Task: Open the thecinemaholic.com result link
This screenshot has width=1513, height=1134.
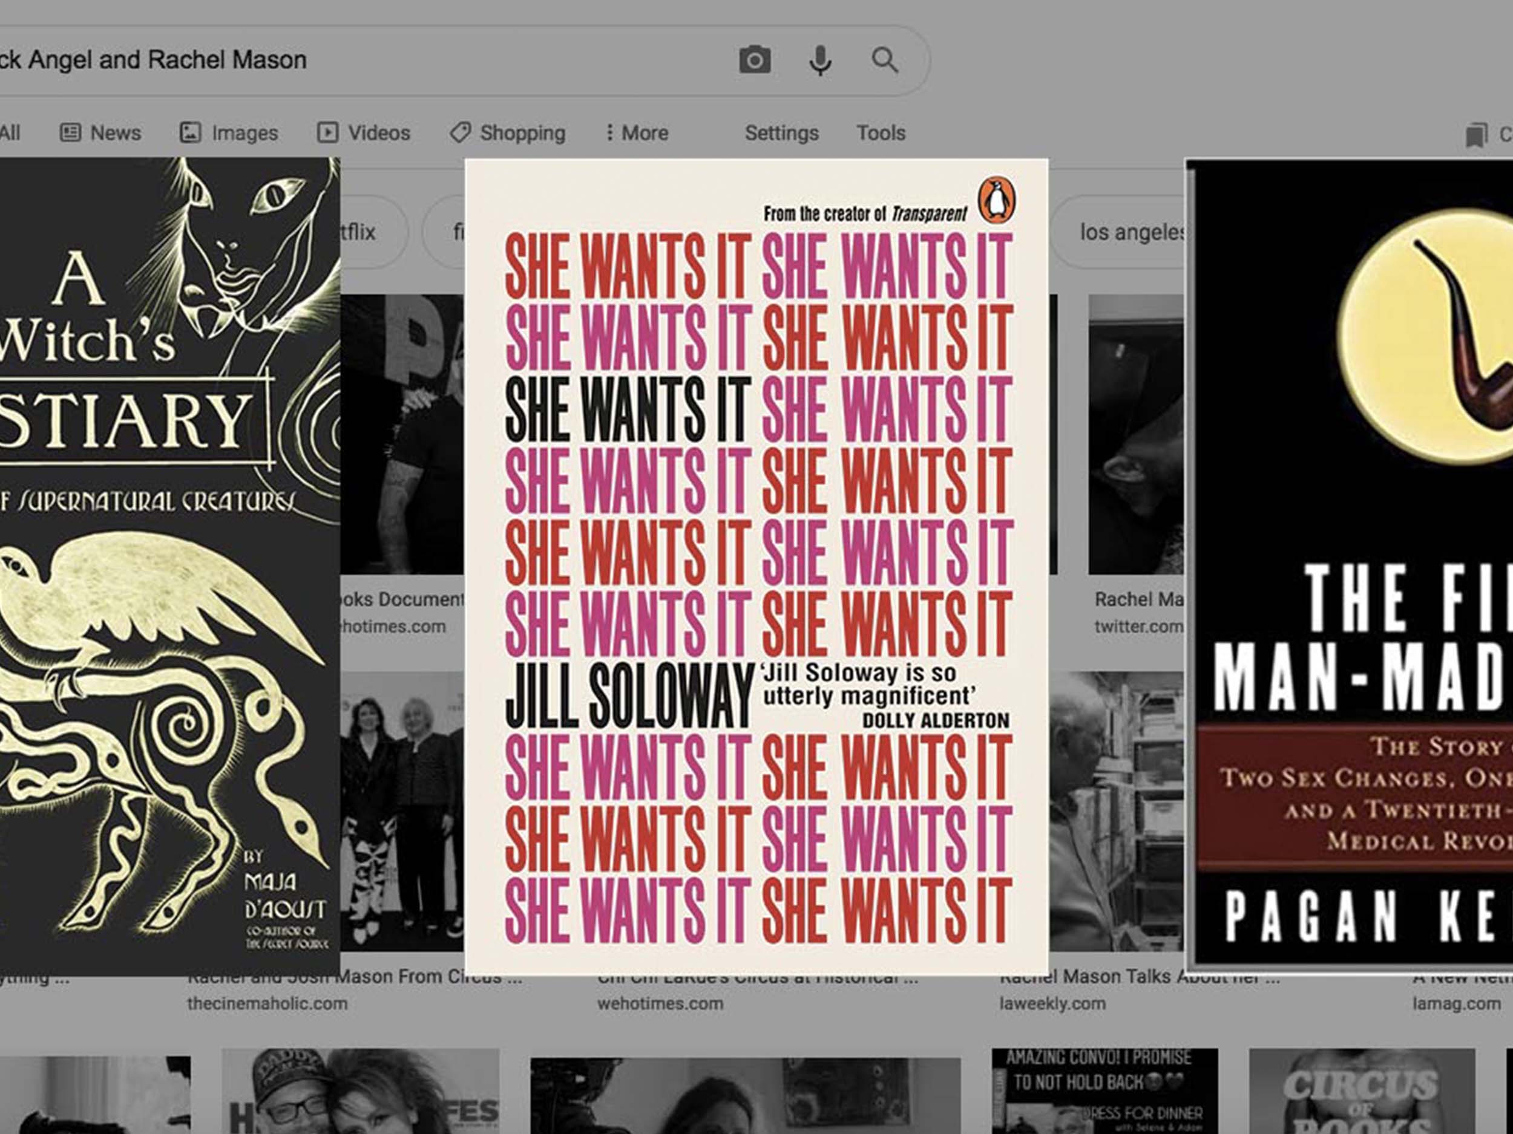Action: [267, 1003]
